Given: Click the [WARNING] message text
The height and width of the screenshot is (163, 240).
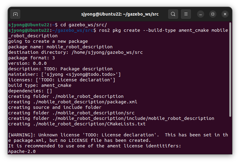Looking at the screenshot, I should [x=118, y=138].
